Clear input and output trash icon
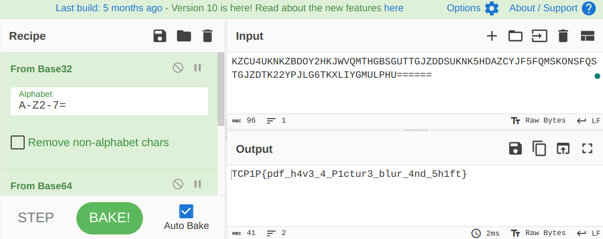 pos(563,36)
